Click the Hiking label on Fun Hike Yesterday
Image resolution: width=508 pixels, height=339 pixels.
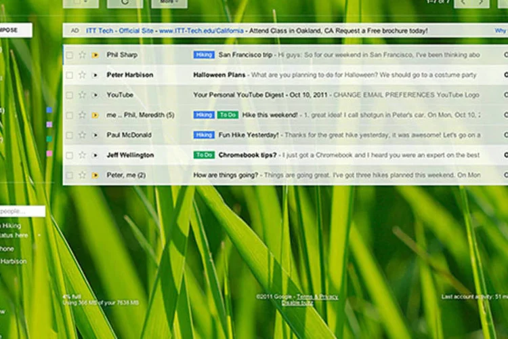click(204, 135)
